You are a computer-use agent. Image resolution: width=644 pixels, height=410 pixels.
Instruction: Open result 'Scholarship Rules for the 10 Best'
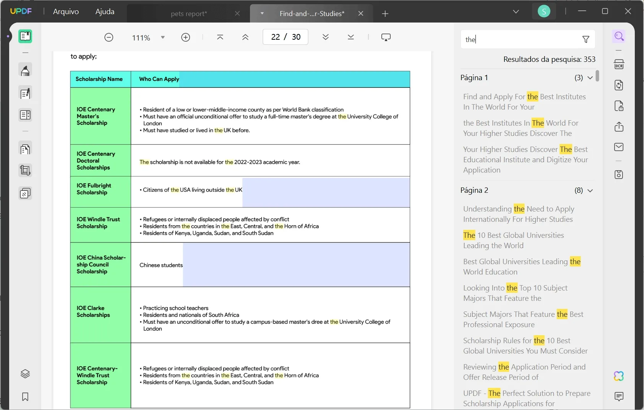(x=526, y=346)
